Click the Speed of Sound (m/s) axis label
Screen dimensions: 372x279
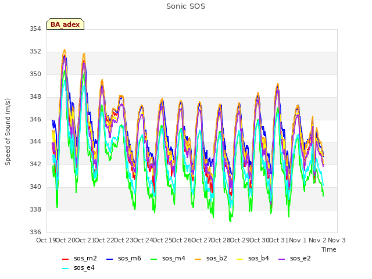point(8,132)
